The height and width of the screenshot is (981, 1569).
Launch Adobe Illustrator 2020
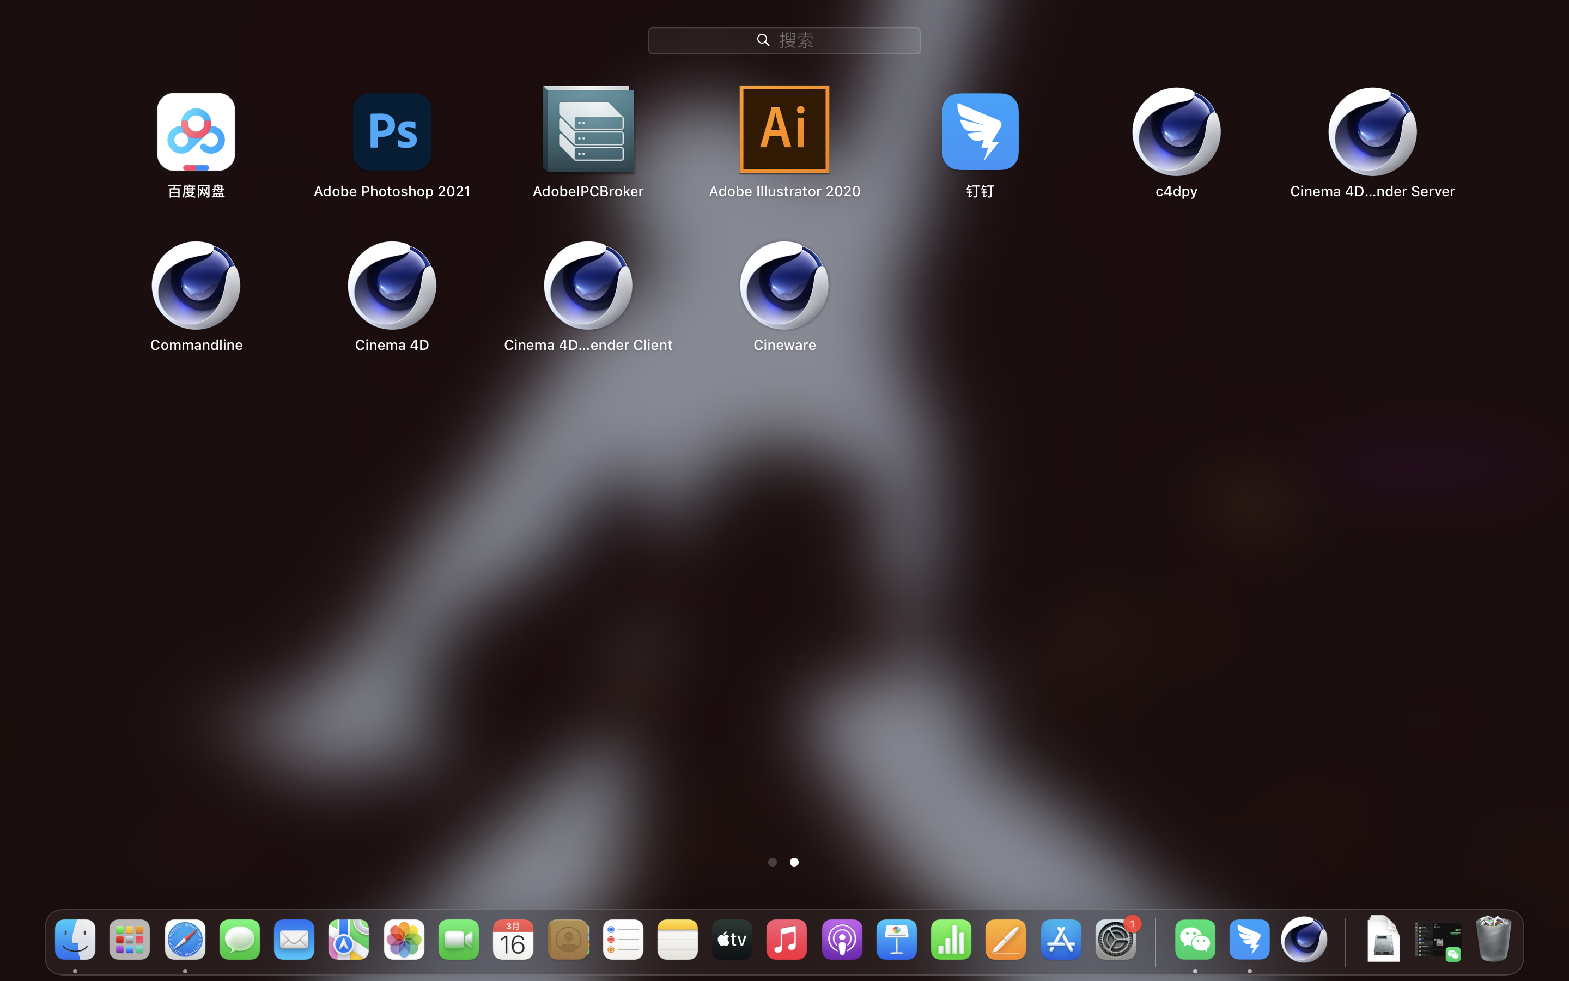click(784, 130)
